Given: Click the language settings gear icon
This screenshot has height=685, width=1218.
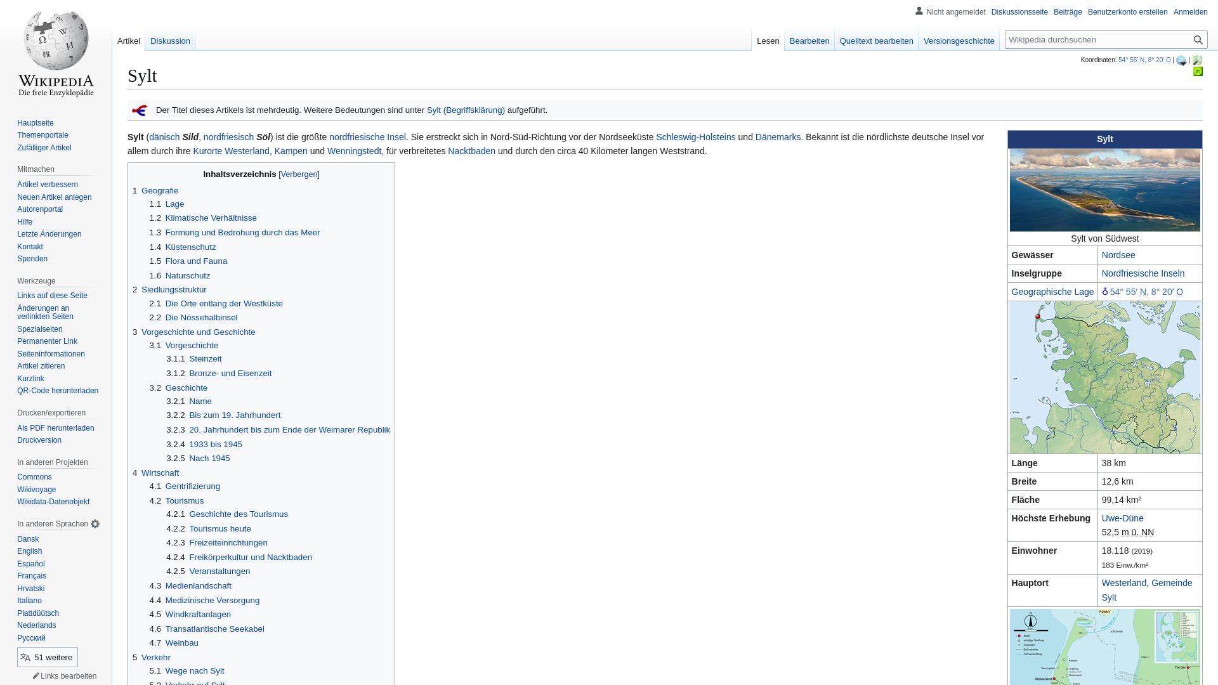Looking at the screenshot, I should [95, 523].
